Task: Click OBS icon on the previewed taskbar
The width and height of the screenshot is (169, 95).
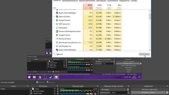Action: click(45, 77)
